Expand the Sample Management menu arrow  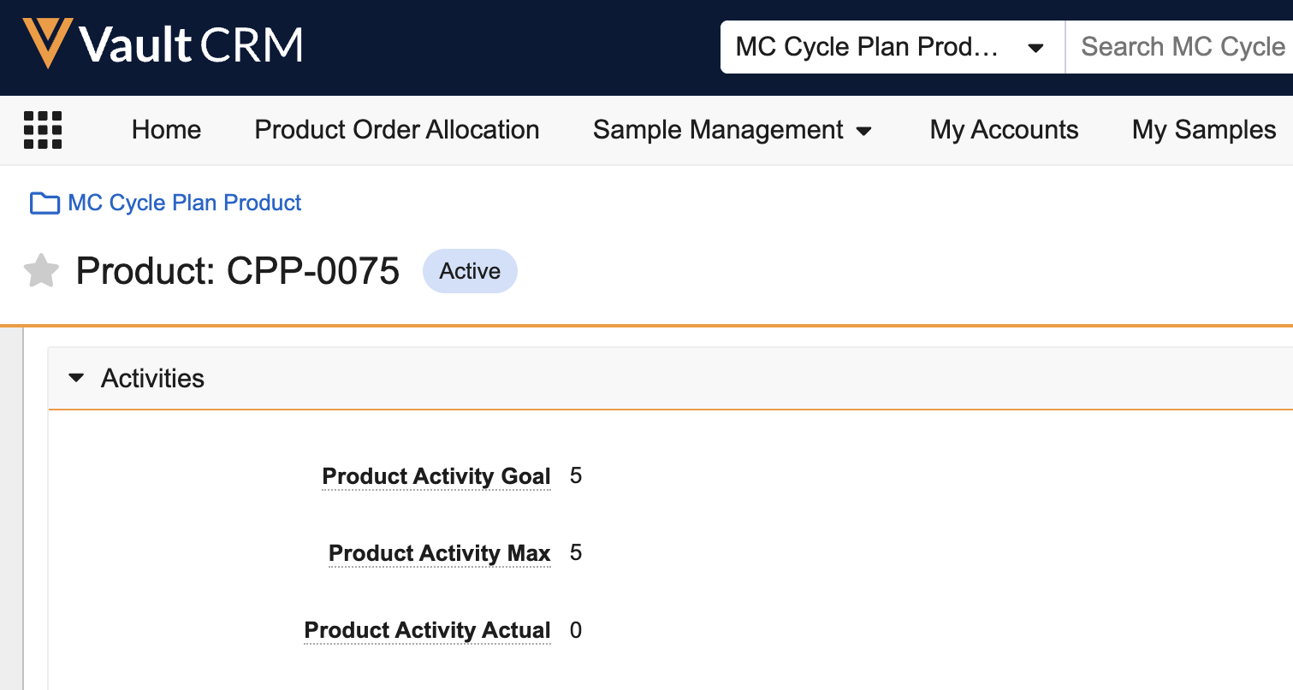[864, 131]
